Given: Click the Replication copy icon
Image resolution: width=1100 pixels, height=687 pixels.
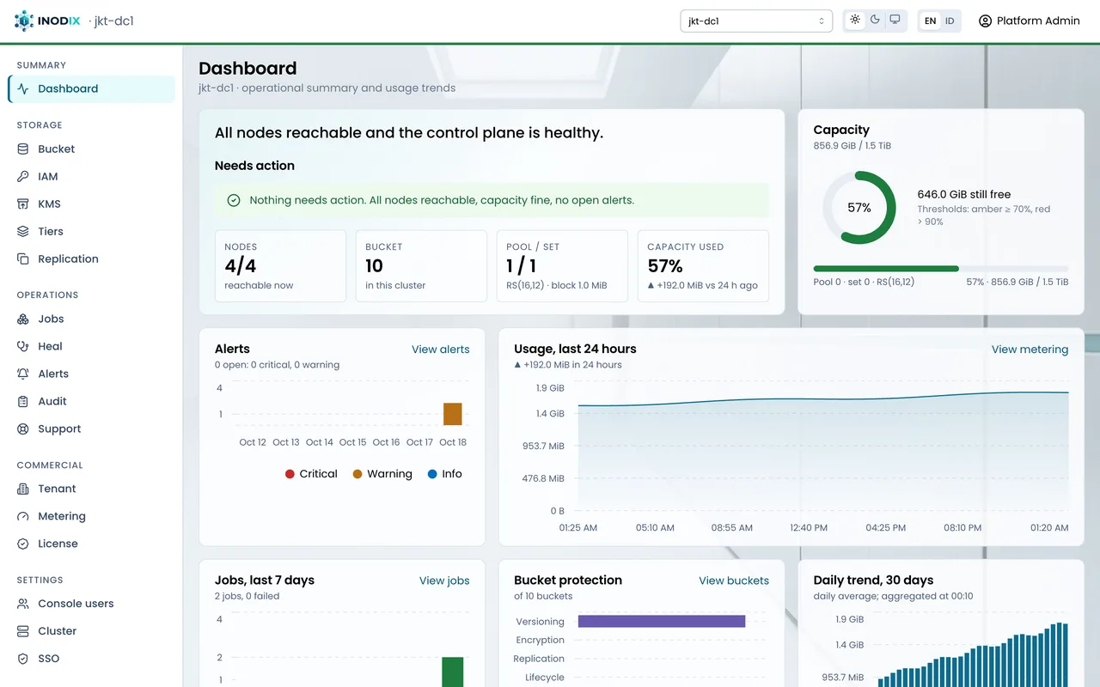Looking at the screenshot, I should 23,258.
